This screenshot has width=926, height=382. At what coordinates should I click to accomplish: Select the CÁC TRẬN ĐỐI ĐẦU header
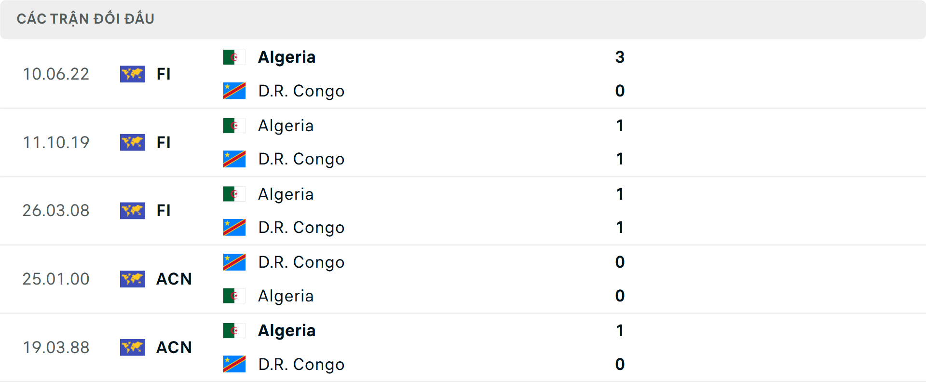tap(86, 19)
